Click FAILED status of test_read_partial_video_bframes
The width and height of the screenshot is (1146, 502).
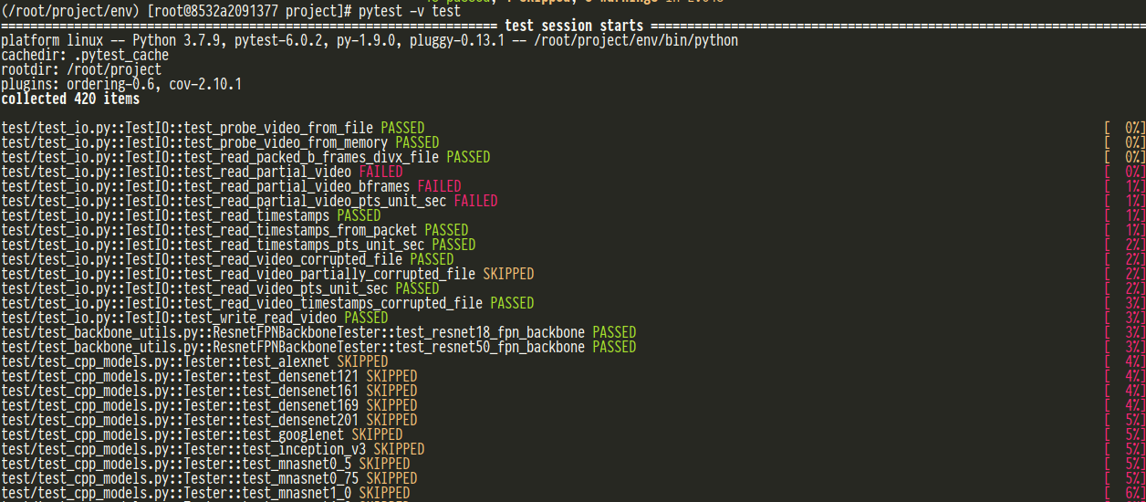click(x=439, y=186)
